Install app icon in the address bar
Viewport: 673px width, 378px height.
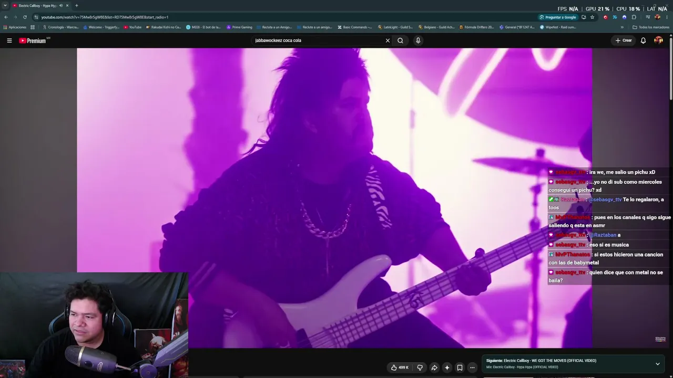pos(584,17)
